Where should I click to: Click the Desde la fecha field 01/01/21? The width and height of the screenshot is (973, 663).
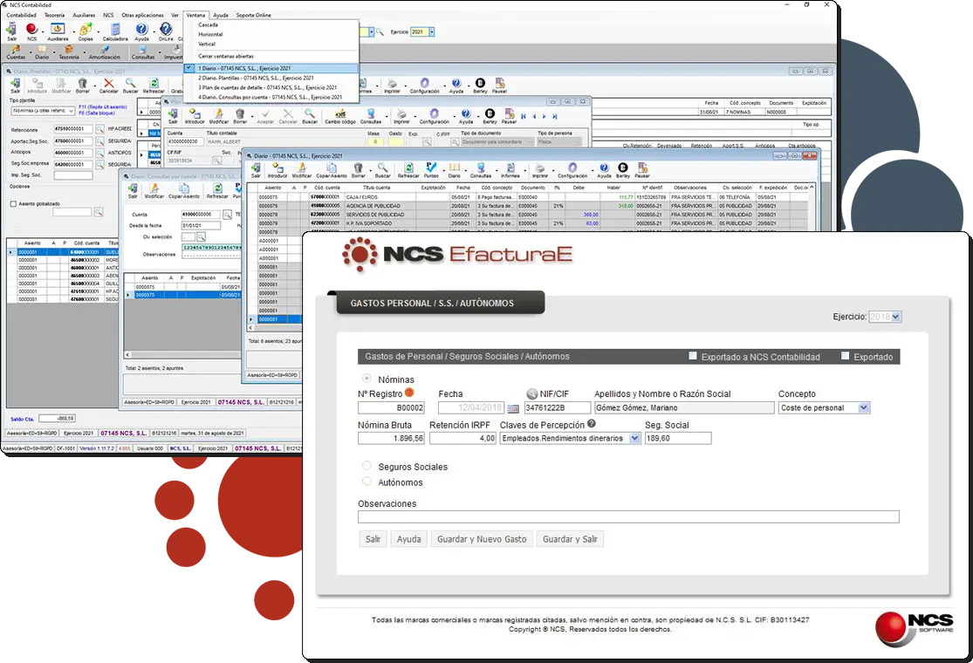[201, 225]
